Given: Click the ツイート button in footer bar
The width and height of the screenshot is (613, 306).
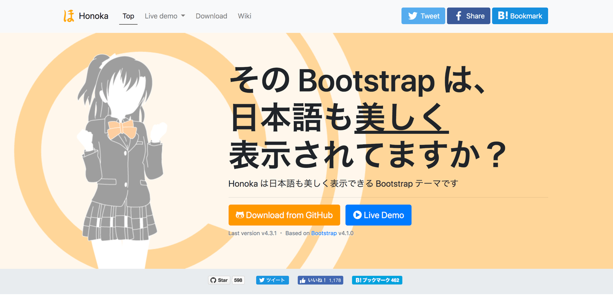Looking at the screenshot, I should [272, 280].
